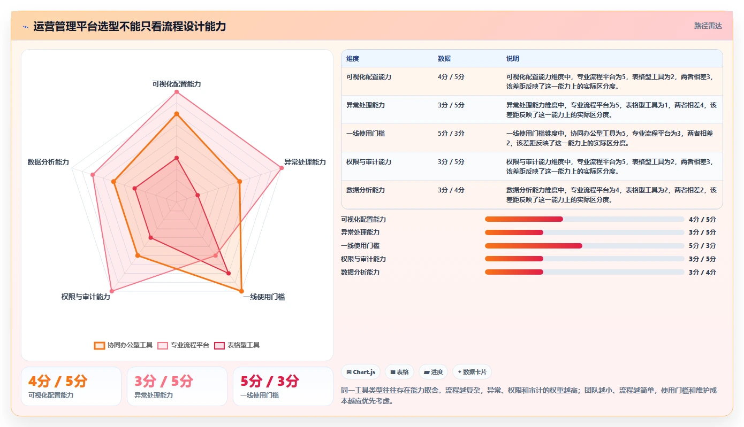Open the 4分 / 5分 可视化配置能力 data card
The image size is (744, 427).
click(71, 386)
